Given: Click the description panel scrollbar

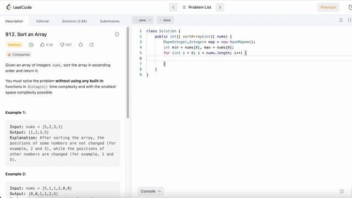Looking at the screenshot, I should point(128,73).
